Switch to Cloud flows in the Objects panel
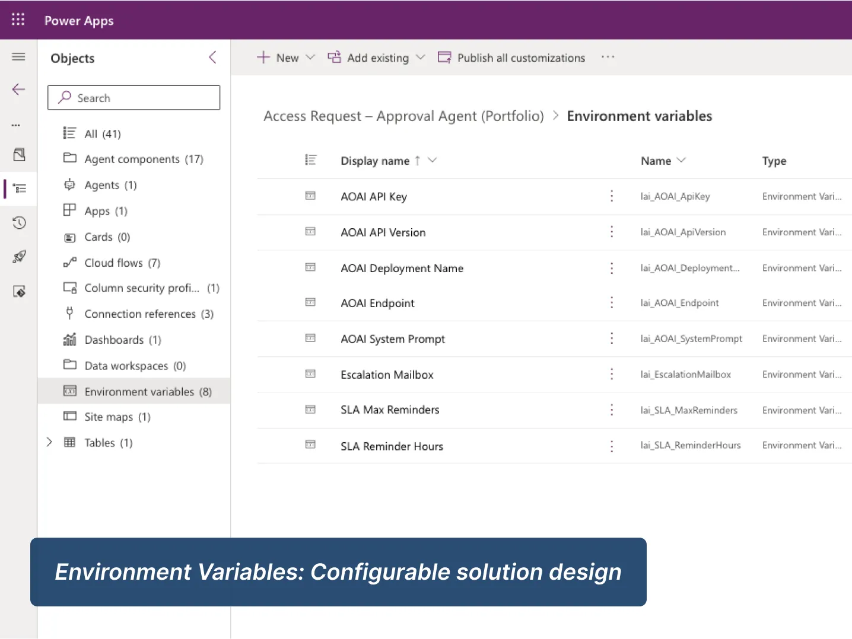 pos(113,263)
